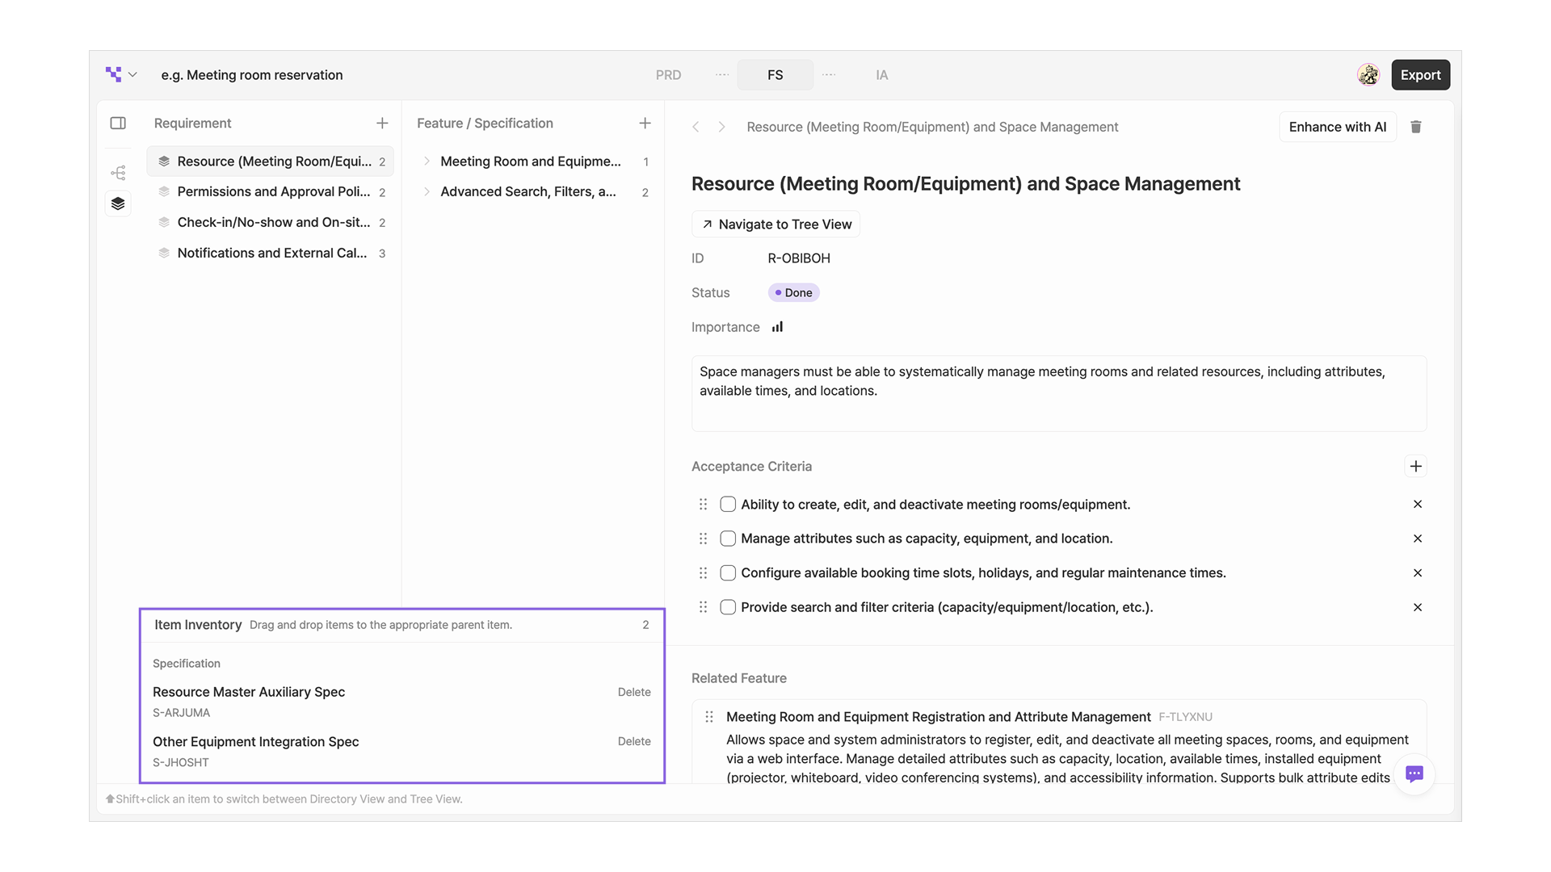Add a new Feature / Specification item
The height and width of the screenshot is (872, 1551).
[645, 124]
